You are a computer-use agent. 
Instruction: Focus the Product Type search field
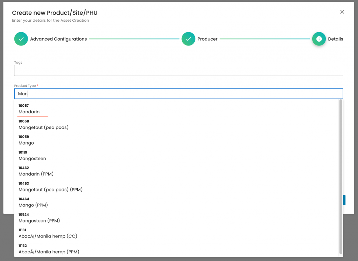click(178, 94)
